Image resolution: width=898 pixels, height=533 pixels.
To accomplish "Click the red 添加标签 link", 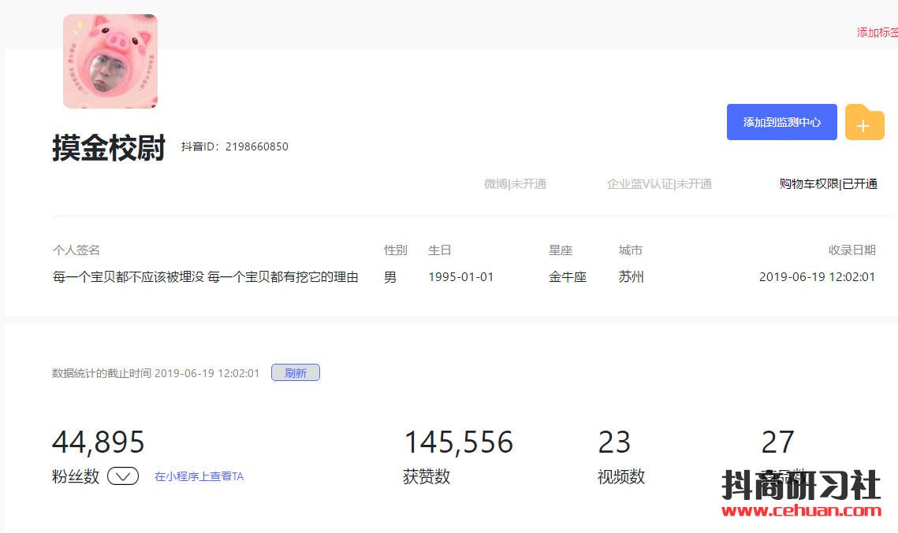I will pos(877,32).
